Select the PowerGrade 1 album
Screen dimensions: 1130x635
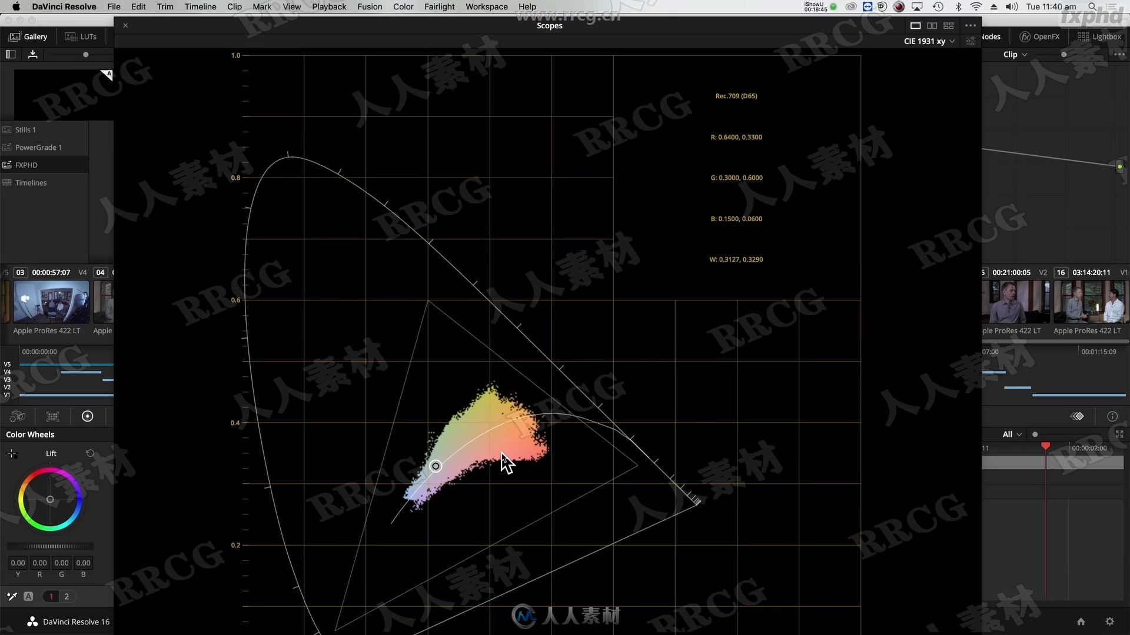(x=44, y=148)
